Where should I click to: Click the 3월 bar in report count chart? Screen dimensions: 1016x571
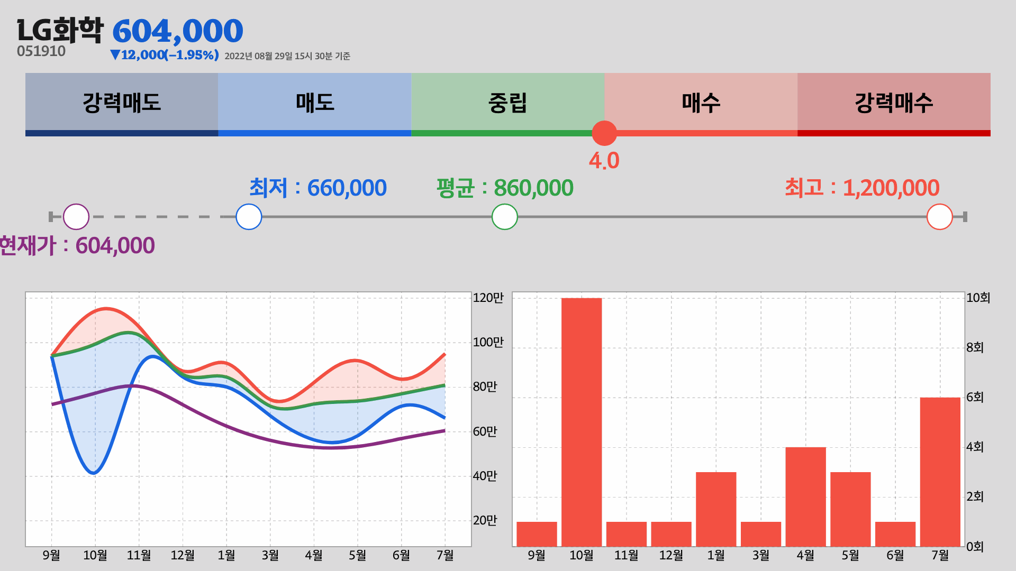point(761,534)
